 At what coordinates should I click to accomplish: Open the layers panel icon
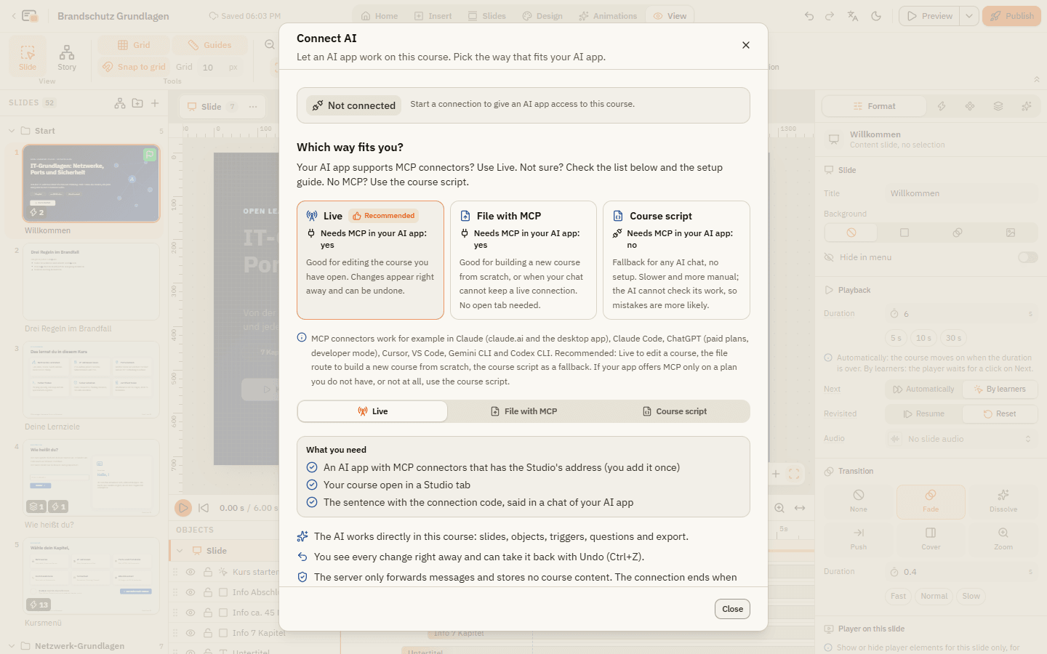coord(998,106)
